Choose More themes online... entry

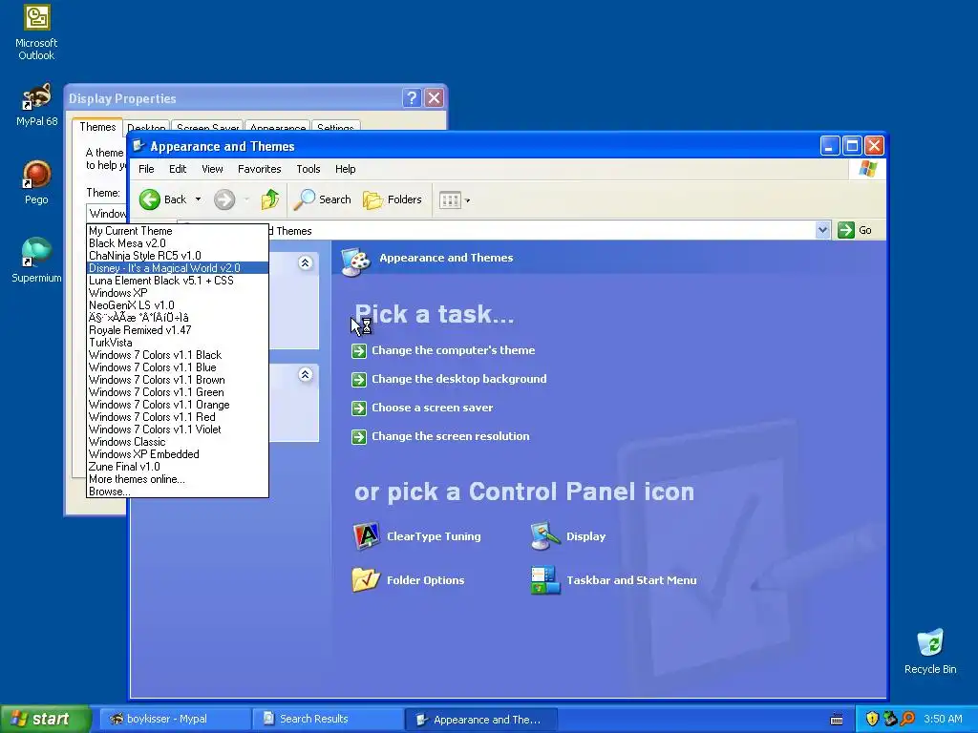tap(178, 479)
